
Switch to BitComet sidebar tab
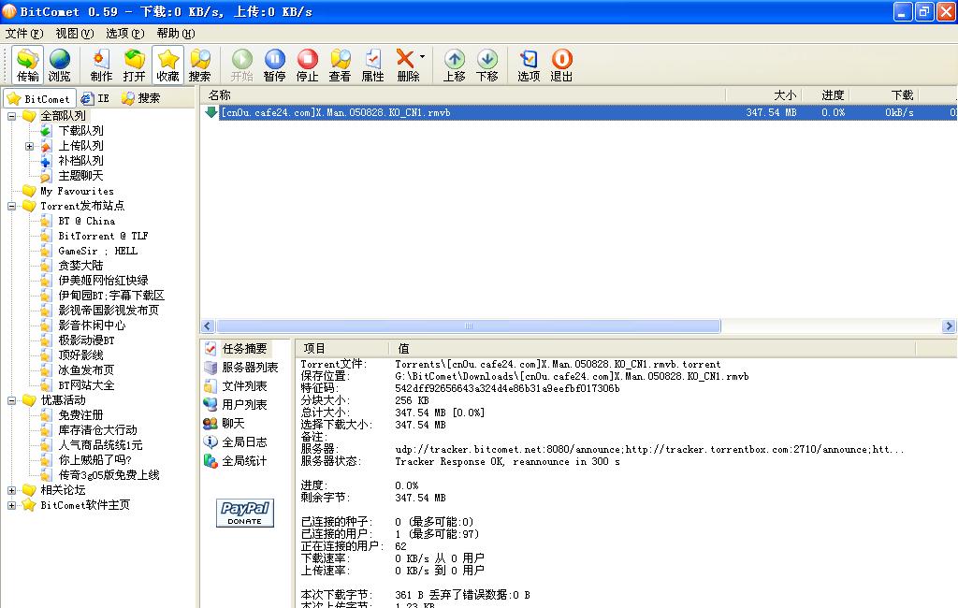click(x=39, y=98)
